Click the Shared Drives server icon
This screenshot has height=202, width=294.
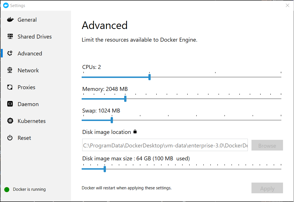point(10,37)
